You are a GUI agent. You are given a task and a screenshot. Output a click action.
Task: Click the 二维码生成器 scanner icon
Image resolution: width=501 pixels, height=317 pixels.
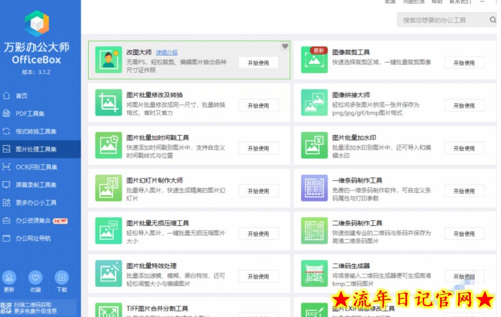[314, 273]
